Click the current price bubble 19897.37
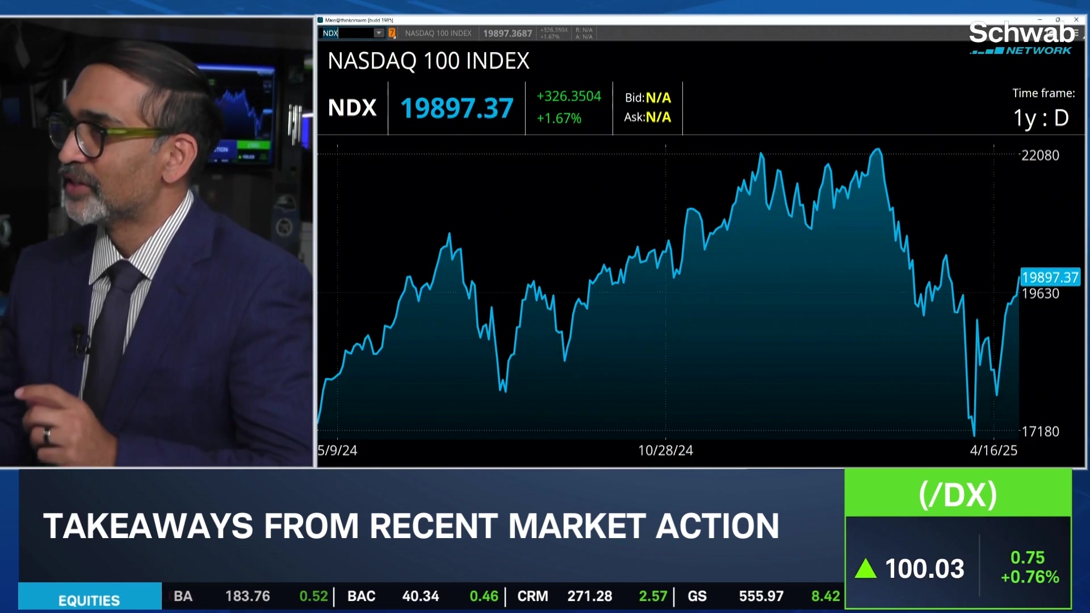1090x613 pixels. tap(1050, 277)
